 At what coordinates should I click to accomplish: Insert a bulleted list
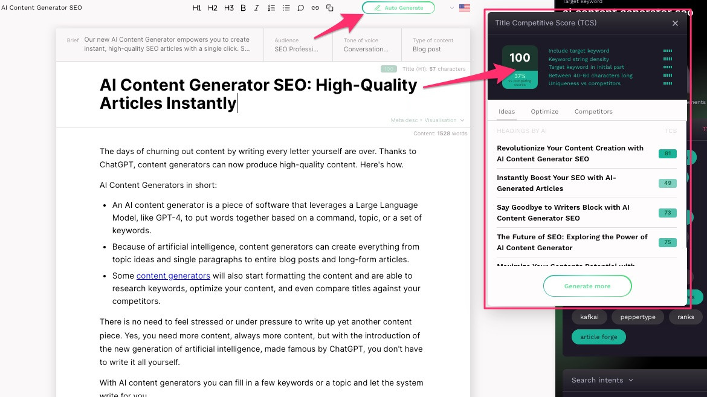286,8
